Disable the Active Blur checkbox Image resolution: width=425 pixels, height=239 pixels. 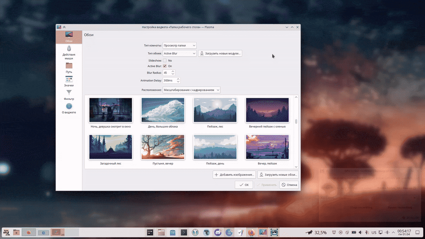tap(165, 66)
